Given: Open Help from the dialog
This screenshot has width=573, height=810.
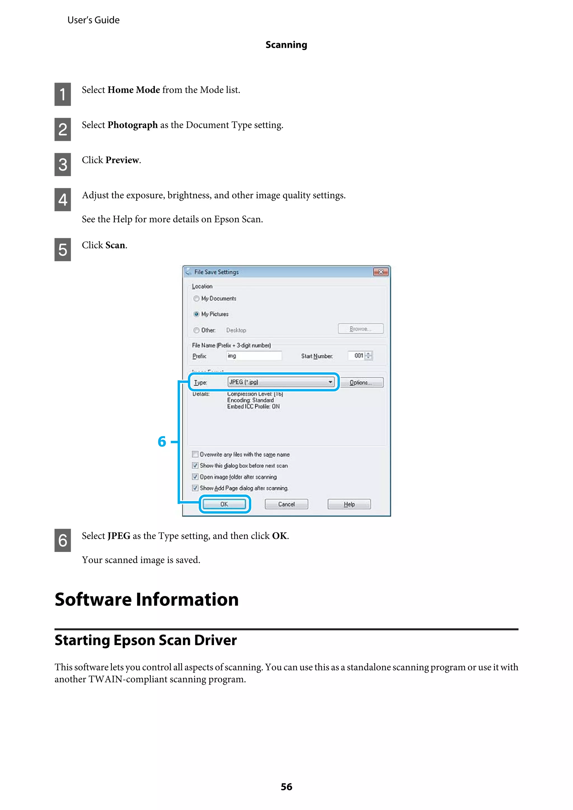Looking at the screenshot, I should [x=349, y=504].
